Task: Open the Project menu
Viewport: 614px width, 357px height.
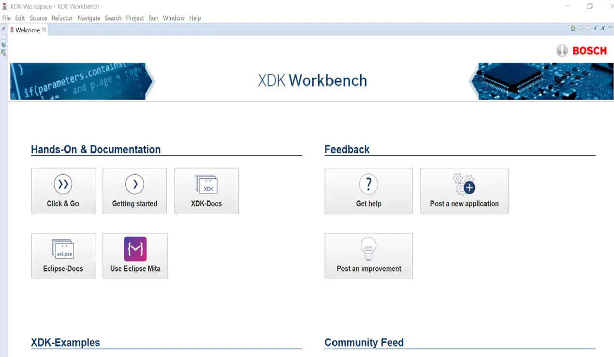Action: coord(135,18)
